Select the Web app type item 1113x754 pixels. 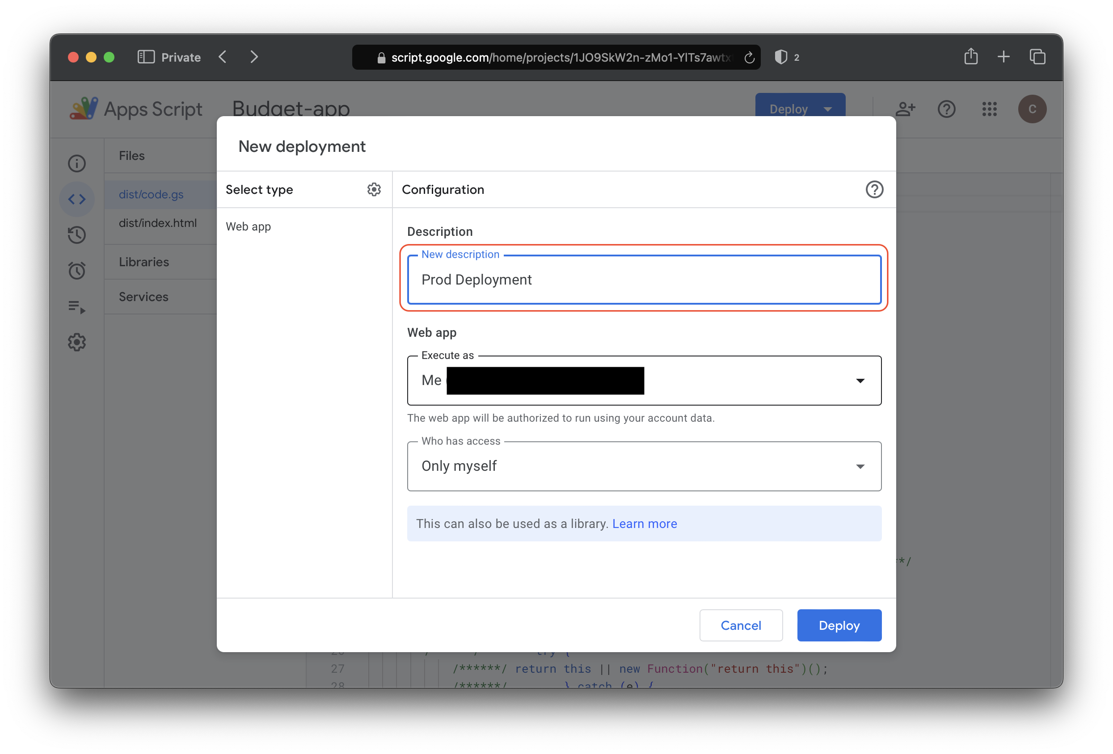(x=249, y=225)
